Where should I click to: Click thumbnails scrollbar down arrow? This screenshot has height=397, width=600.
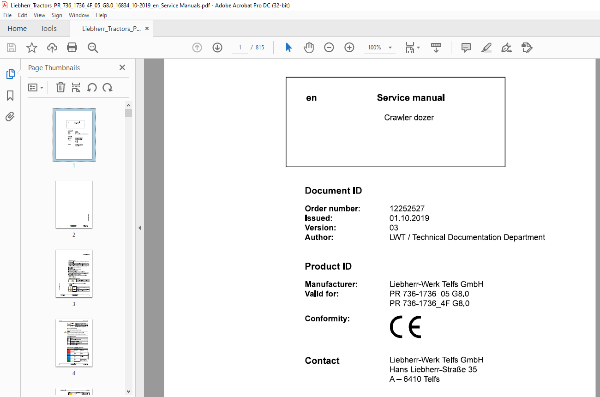[128, 391]
